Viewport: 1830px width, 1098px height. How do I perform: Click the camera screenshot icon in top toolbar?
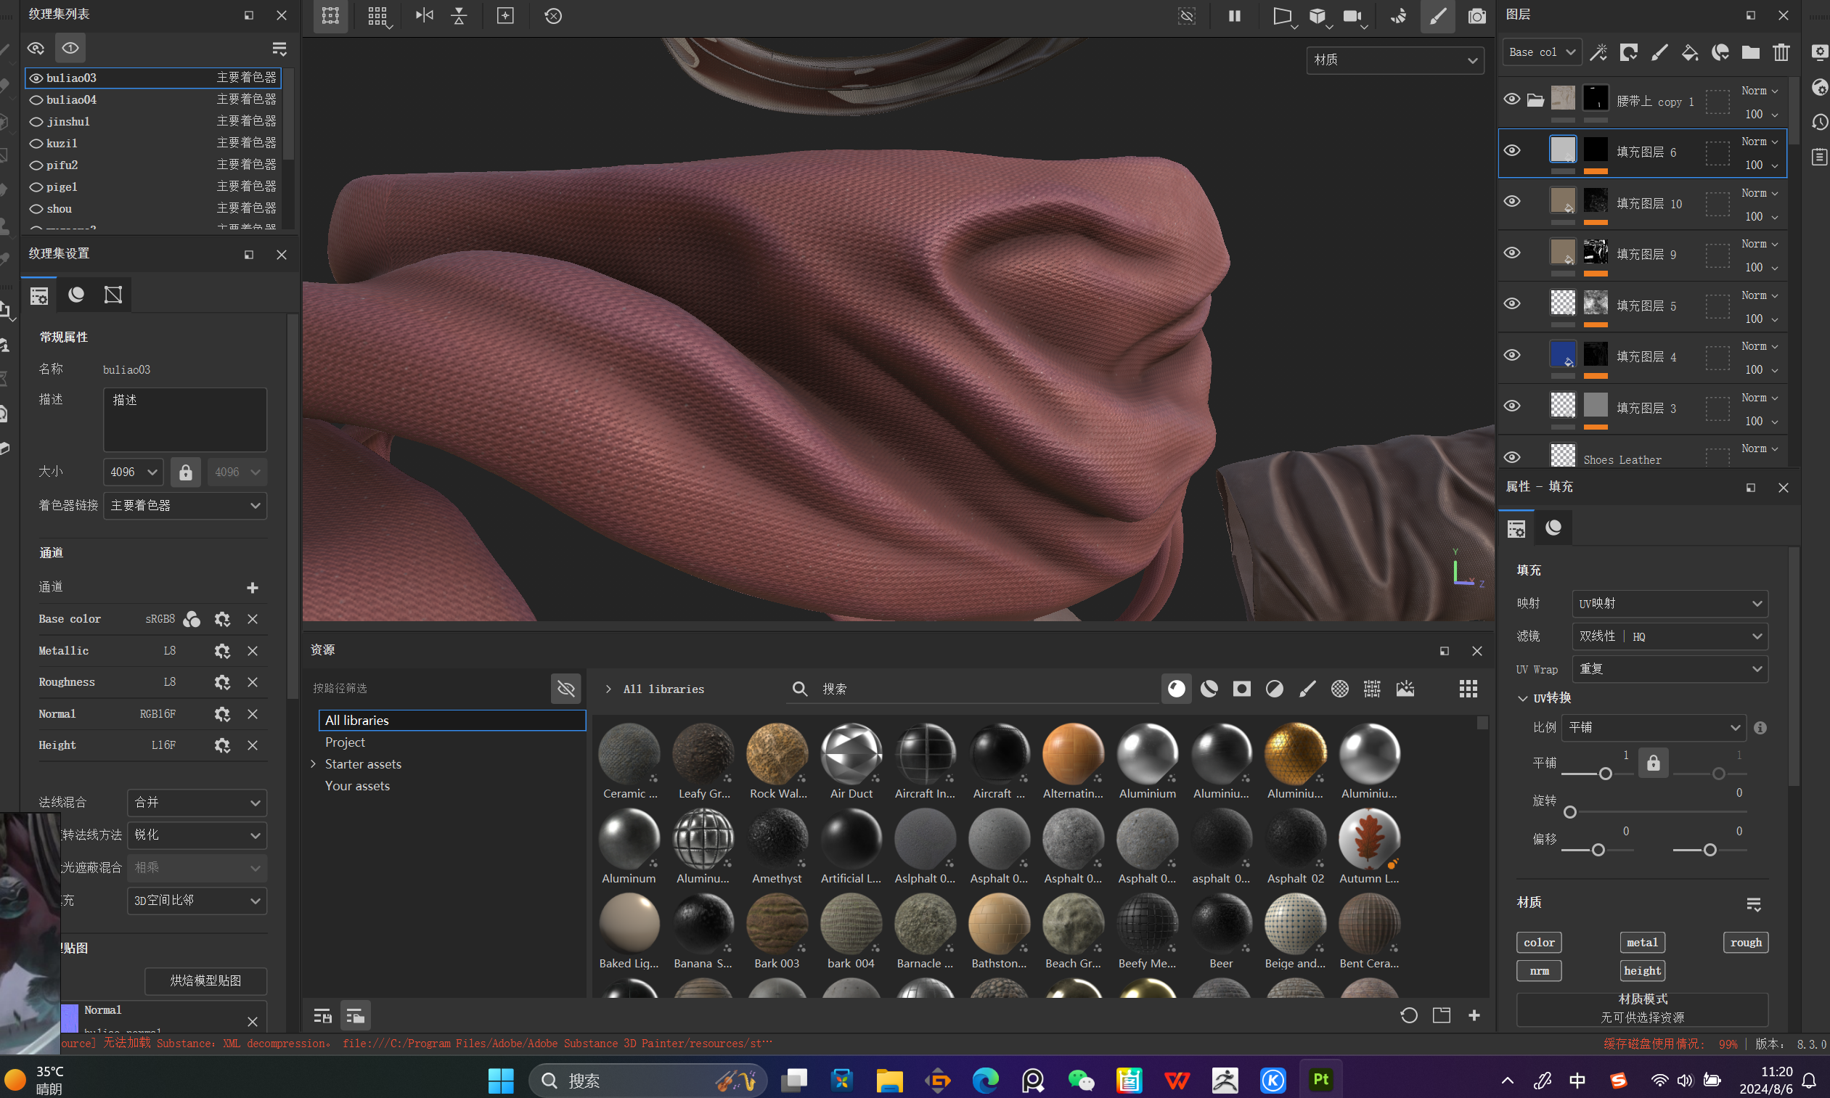[1476, 16]
